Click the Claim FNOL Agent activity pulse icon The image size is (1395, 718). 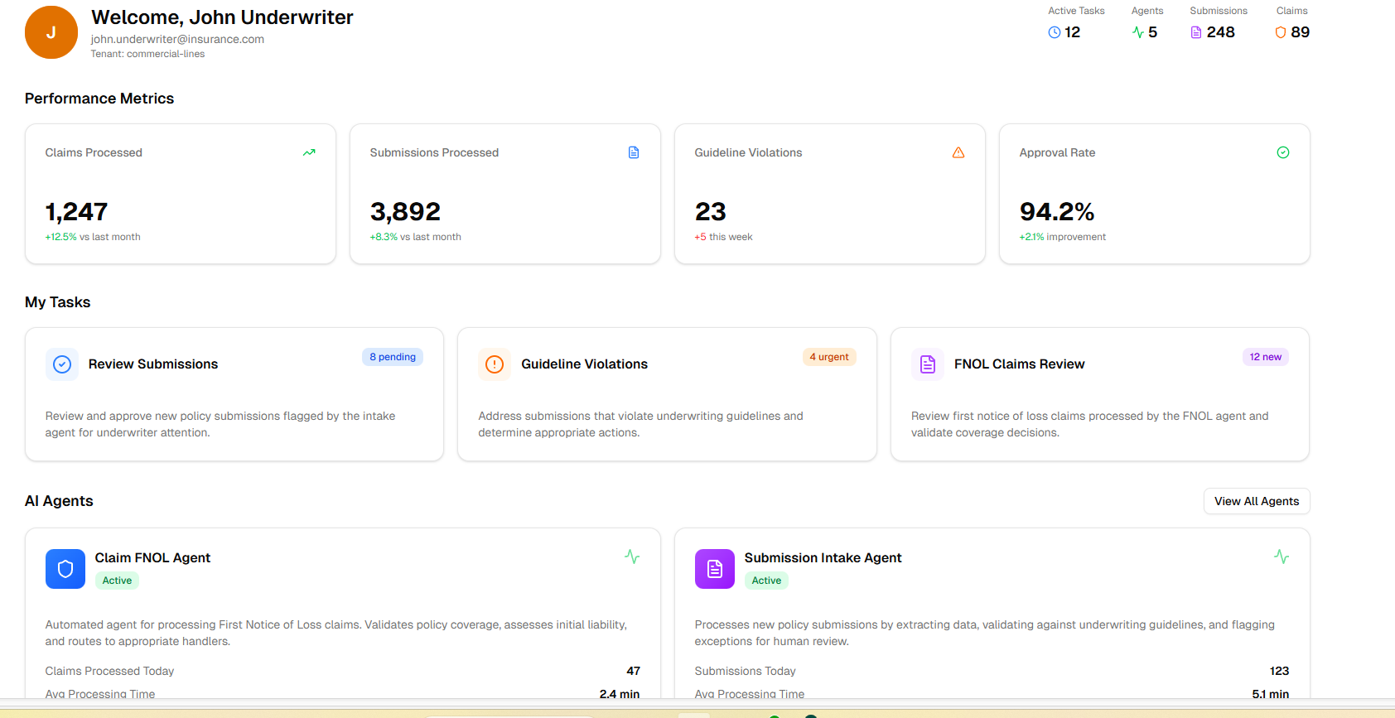click(632, 557)
